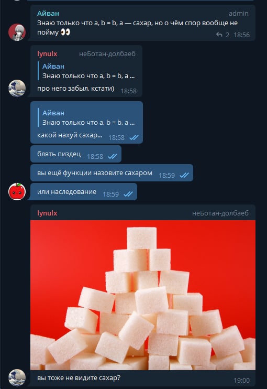Screen dimensions: 267x389
Task: Click the 'admin' badge on Айван's message
Action: click(239, 14)
